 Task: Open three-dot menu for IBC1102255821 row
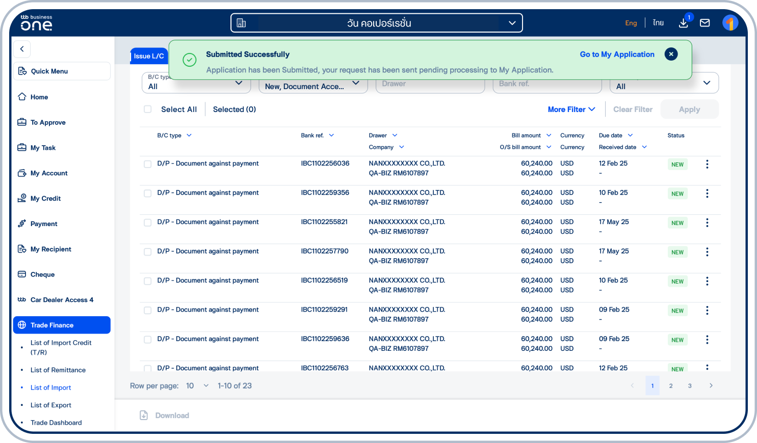[x=707, y=223]
